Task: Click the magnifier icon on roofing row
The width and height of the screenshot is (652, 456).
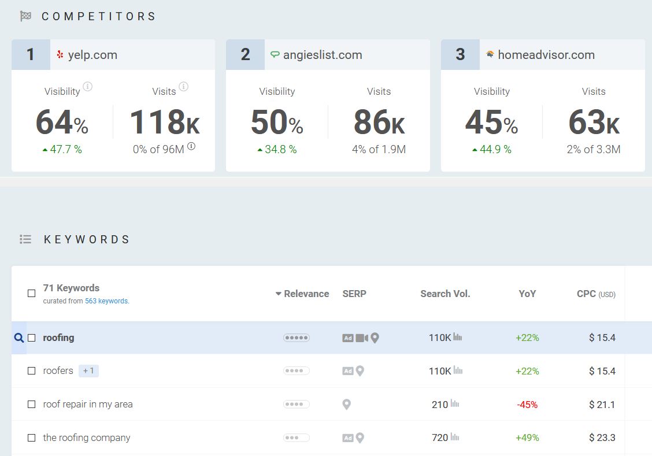Action: 18,338
